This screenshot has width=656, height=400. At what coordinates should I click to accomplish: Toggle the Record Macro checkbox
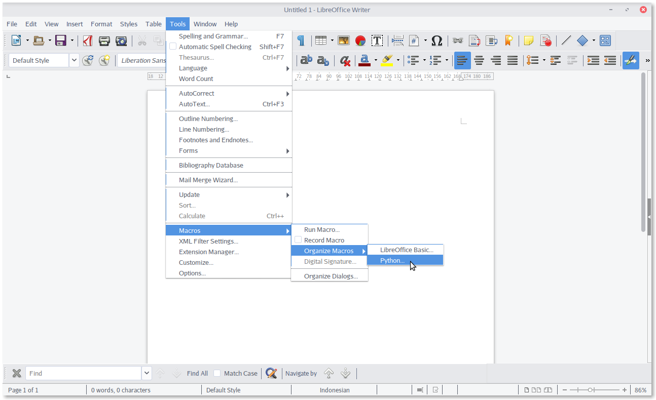coord(298,240)
